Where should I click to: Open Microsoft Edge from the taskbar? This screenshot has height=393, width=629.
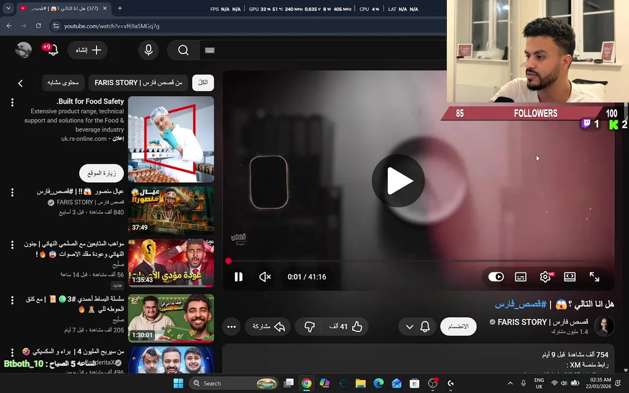(x=378, y=383)
